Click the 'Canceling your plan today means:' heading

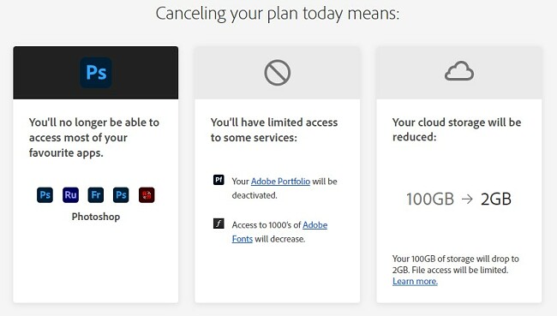[x=278, y=14]
